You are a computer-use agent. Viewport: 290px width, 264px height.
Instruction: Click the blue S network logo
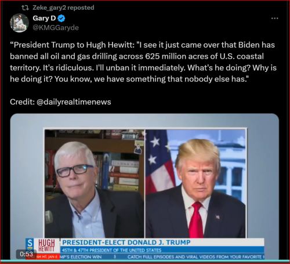coord(30,243)
